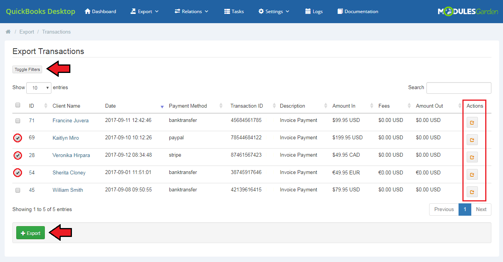Open transaction ID 69 link
The image size is (503, 262).
coord(32,138)
